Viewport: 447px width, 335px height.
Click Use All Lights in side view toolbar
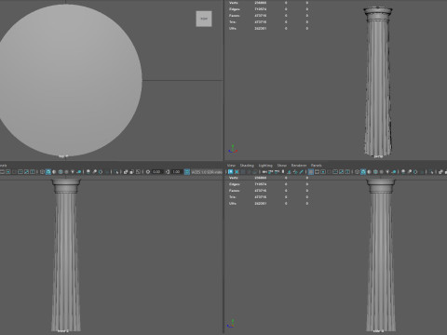387,171
